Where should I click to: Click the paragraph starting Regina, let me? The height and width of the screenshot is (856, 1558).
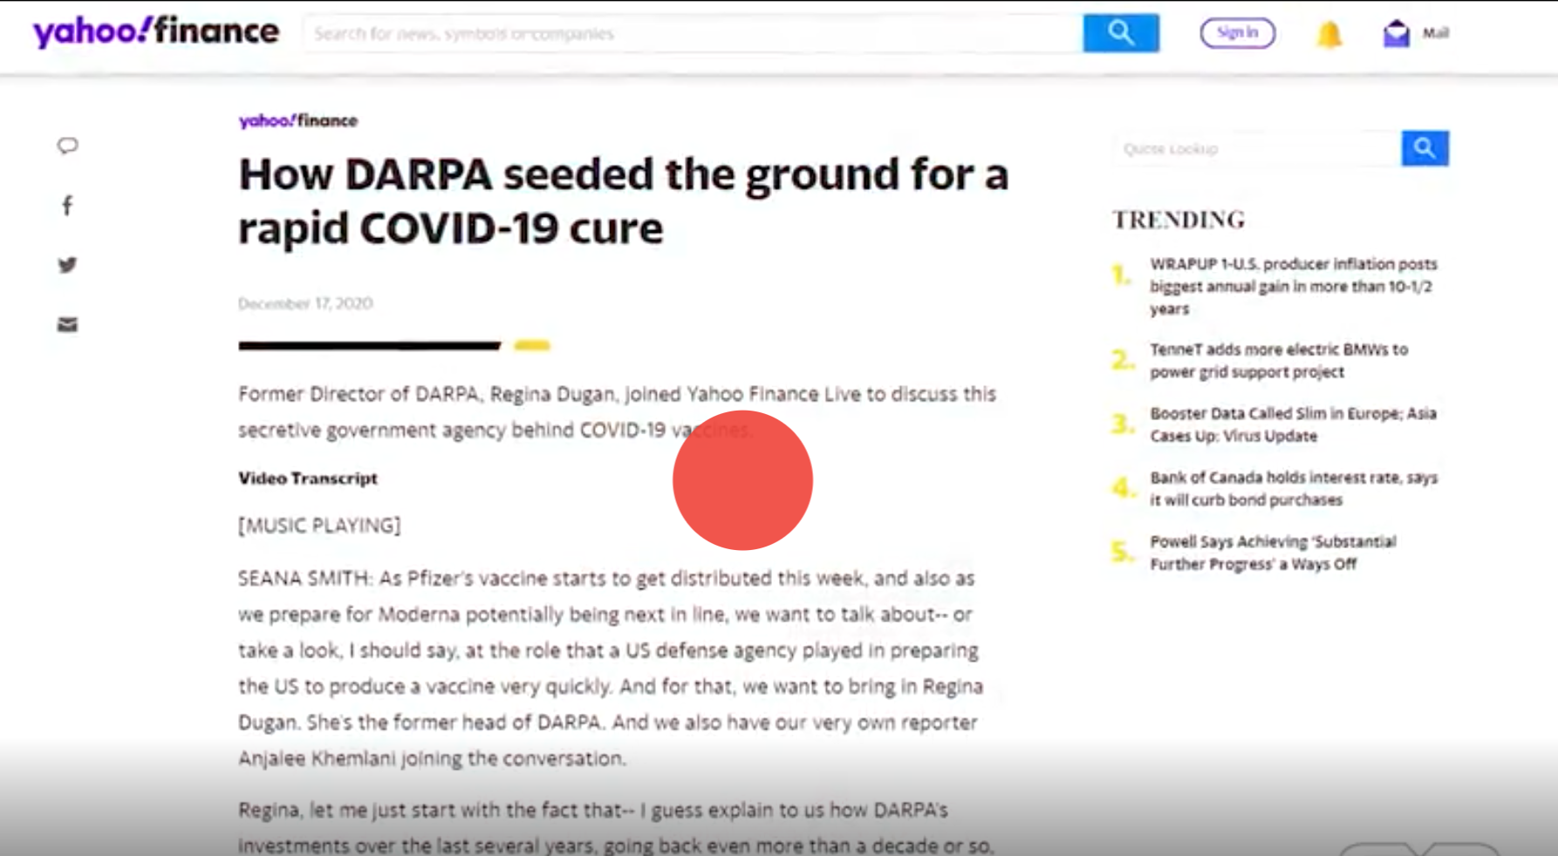pos(616,827)
